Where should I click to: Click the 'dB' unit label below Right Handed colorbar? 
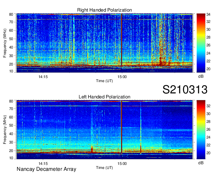[x=201, y=76]
